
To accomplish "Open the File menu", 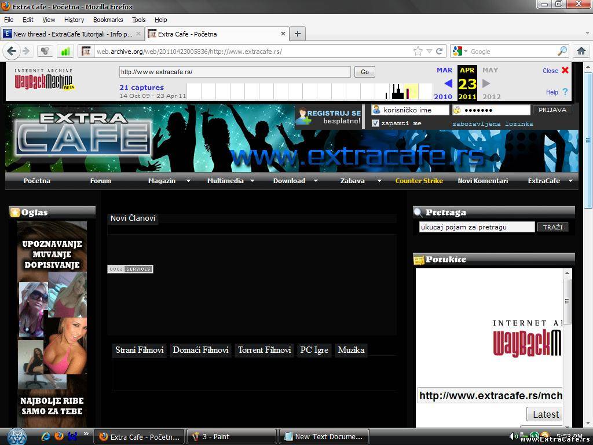I will [x=9, y=20].
